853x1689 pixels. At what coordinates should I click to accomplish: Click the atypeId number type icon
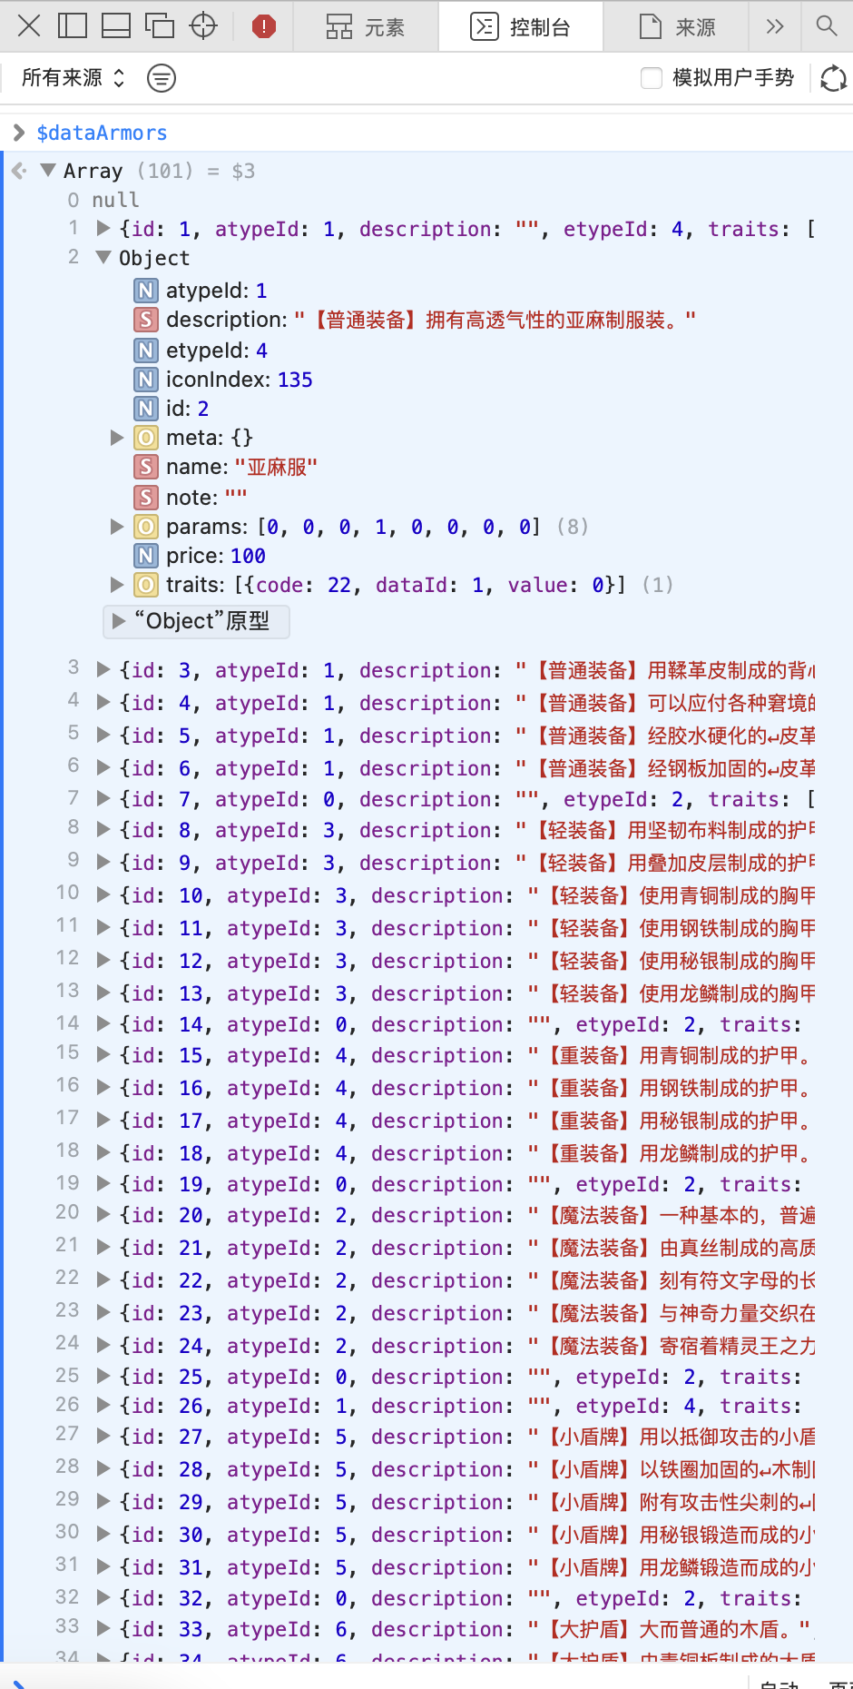pos(146,291)
